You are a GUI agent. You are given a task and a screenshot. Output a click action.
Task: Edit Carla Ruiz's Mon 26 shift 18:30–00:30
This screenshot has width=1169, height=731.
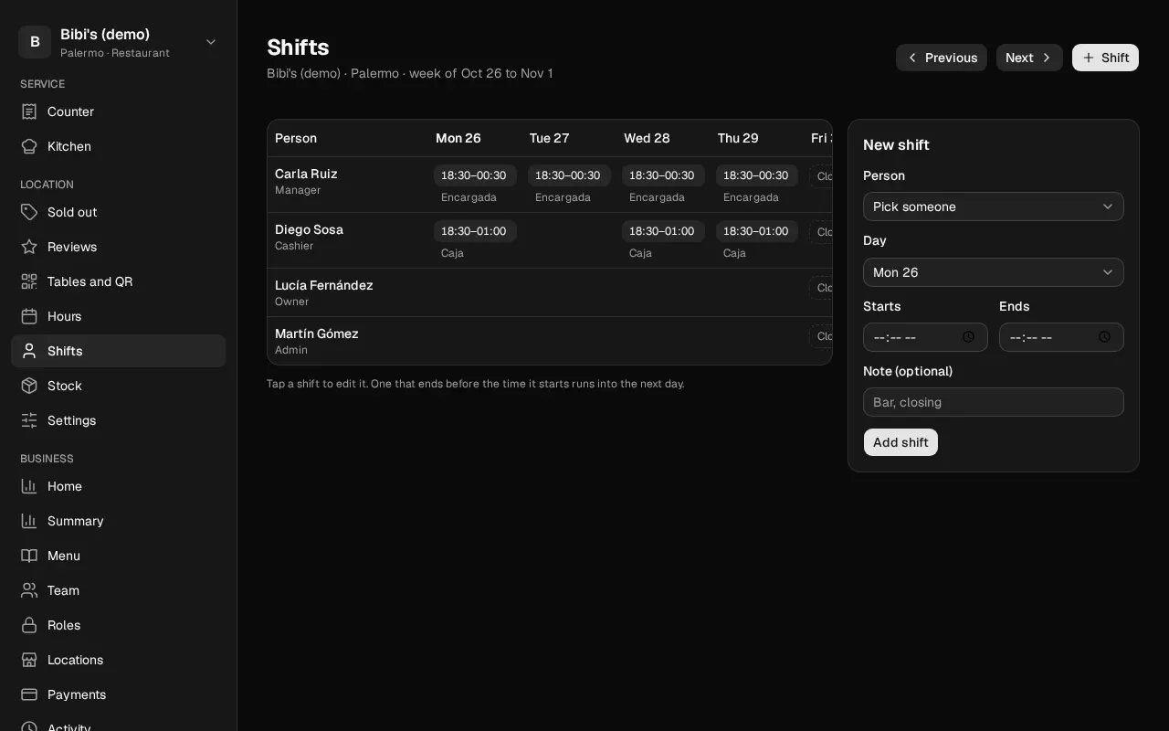[475, 175]
